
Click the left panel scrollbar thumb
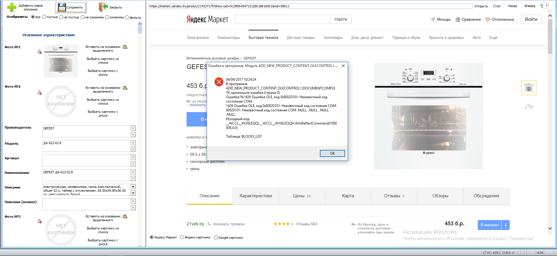(x=140, y=30)
